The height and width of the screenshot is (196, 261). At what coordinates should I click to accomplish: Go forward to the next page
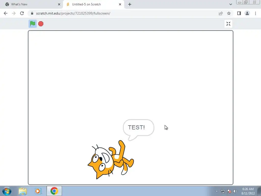pyautogui.click(x=14, y=13)
